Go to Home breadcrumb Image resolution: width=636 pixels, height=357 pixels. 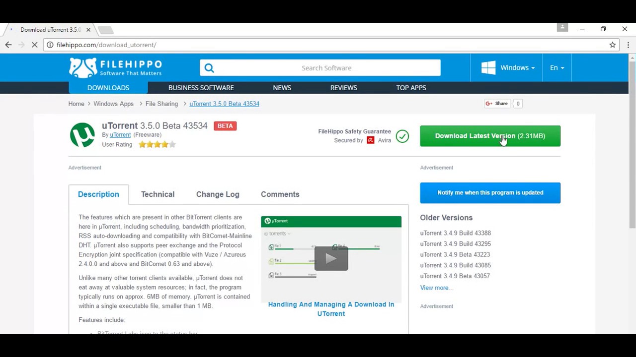point(76,104)
